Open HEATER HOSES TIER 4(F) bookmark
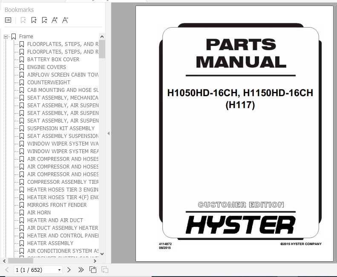Image resolution: width=337 pixels, height=277 pixels. coord(63,197)
